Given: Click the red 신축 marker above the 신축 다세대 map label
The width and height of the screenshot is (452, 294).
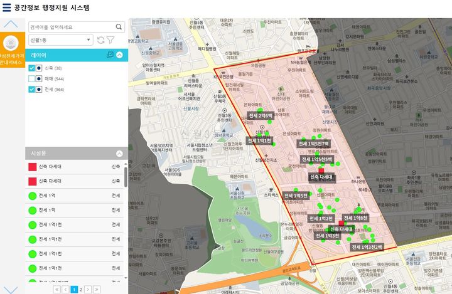Looking at the screenshot, I should (321, 170).
